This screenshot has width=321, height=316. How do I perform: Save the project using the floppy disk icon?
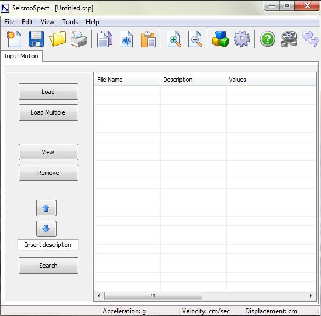[36, 39]
